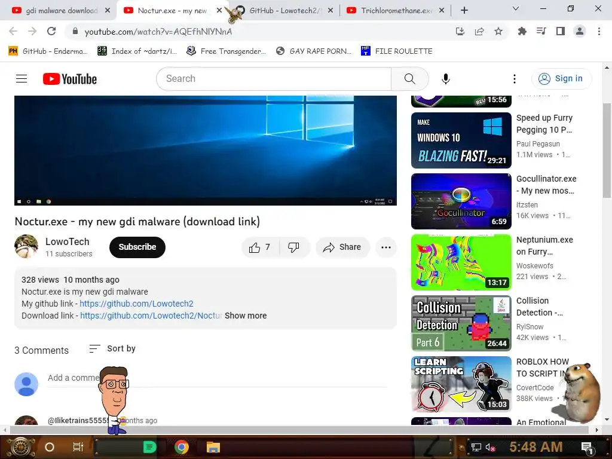Open Learn Scripting Roblox thumbnail

pos(461,384)
